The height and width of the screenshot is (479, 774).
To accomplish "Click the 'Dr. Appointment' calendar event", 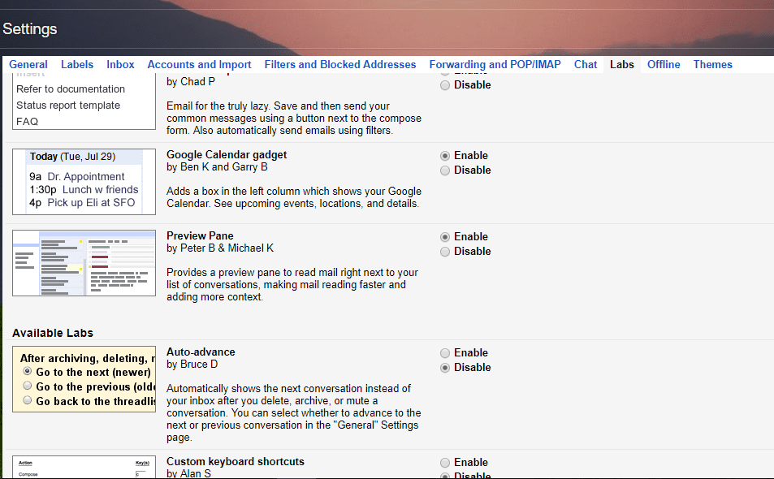I will click(x=86, y=177).
